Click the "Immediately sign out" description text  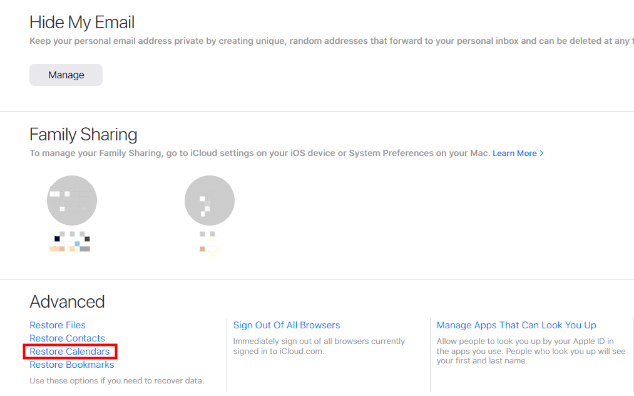(319, 346)
